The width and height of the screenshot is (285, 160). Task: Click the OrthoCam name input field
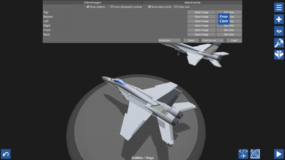coord(169,41)
